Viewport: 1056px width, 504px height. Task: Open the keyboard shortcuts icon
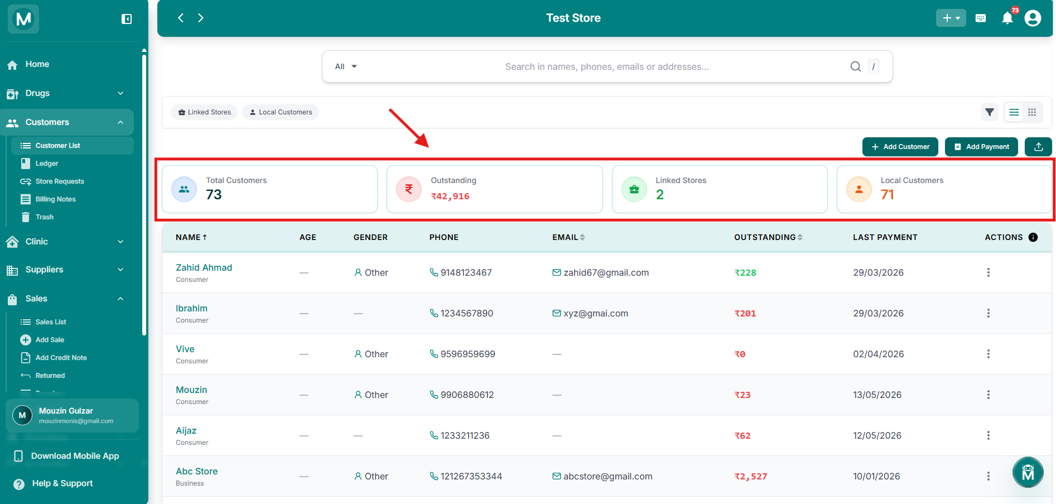(x=981, y=18)
